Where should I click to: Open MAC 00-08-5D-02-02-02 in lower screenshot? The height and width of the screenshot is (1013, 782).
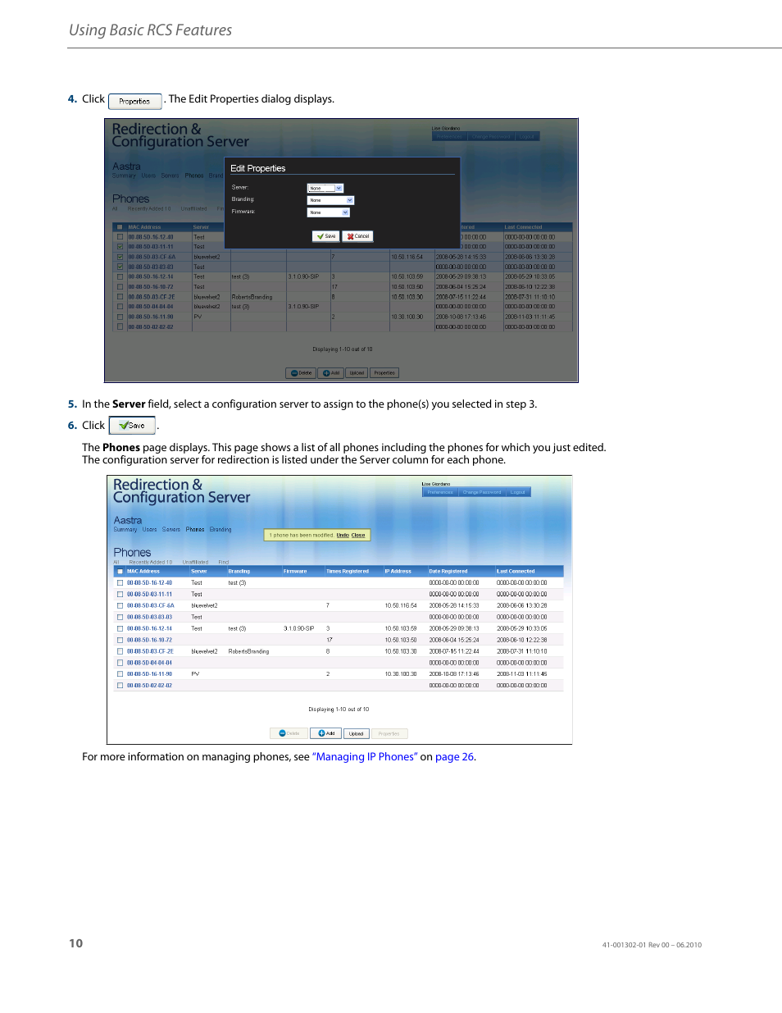pos(149,685)
